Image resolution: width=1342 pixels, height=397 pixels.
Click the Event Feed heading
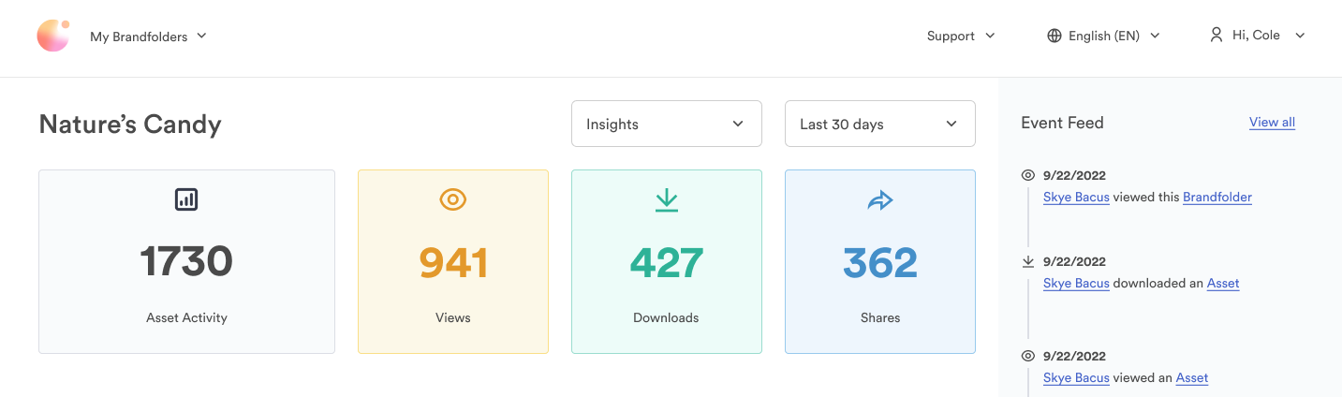1062,123
